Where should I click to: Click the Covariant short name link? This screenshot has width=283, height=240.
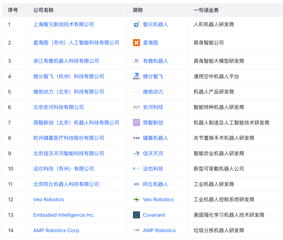pyautogui.click(x=154, y=215)
